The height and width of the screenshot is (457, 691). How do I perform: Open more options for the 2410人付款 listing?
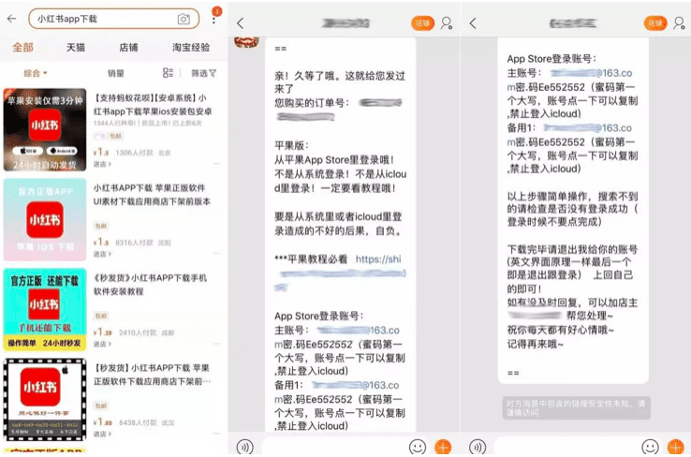tap(216, 344)
